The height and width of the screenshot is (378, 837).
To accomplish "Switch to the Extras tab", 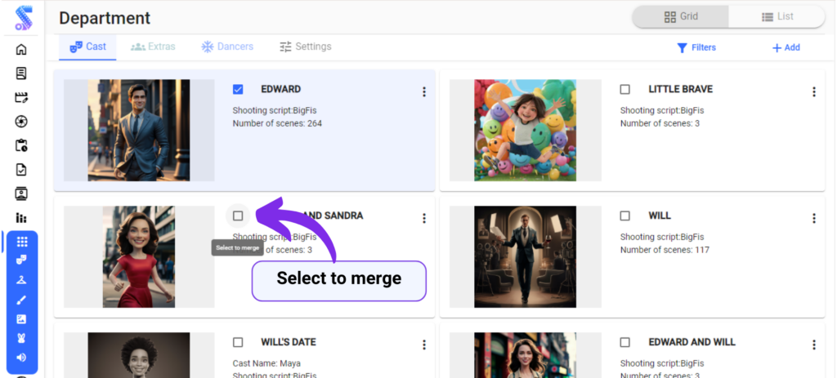I will [153, 47].
